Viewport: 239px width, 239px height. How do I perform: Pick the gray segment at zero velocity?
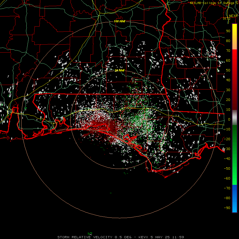coord(234,118)
